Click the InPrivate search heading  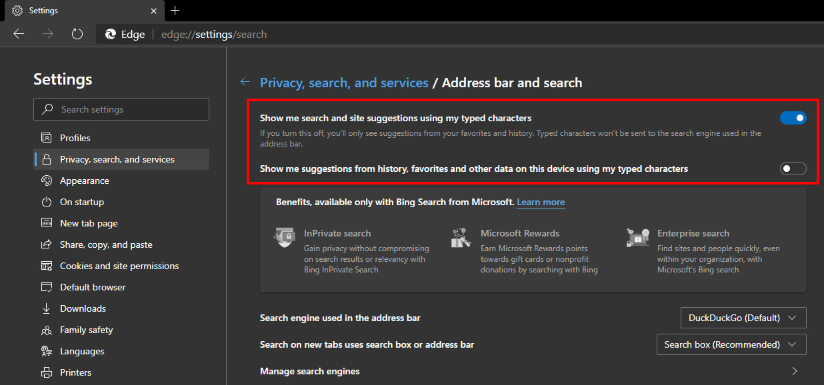pos(337,233)
